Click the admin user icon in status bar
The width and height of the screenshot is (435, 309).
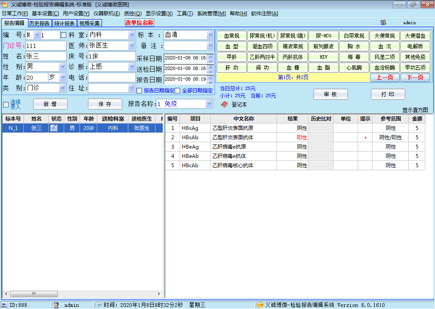point(56,305)
